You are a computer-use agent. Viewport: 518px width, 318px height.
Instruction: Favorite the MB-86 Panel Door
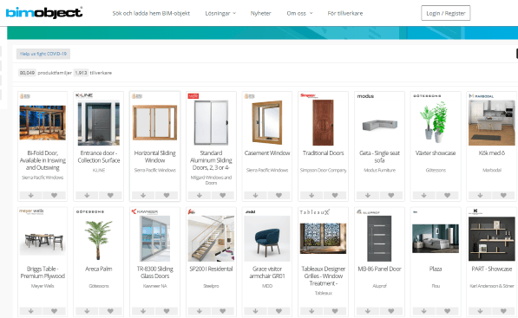(391, 311)
